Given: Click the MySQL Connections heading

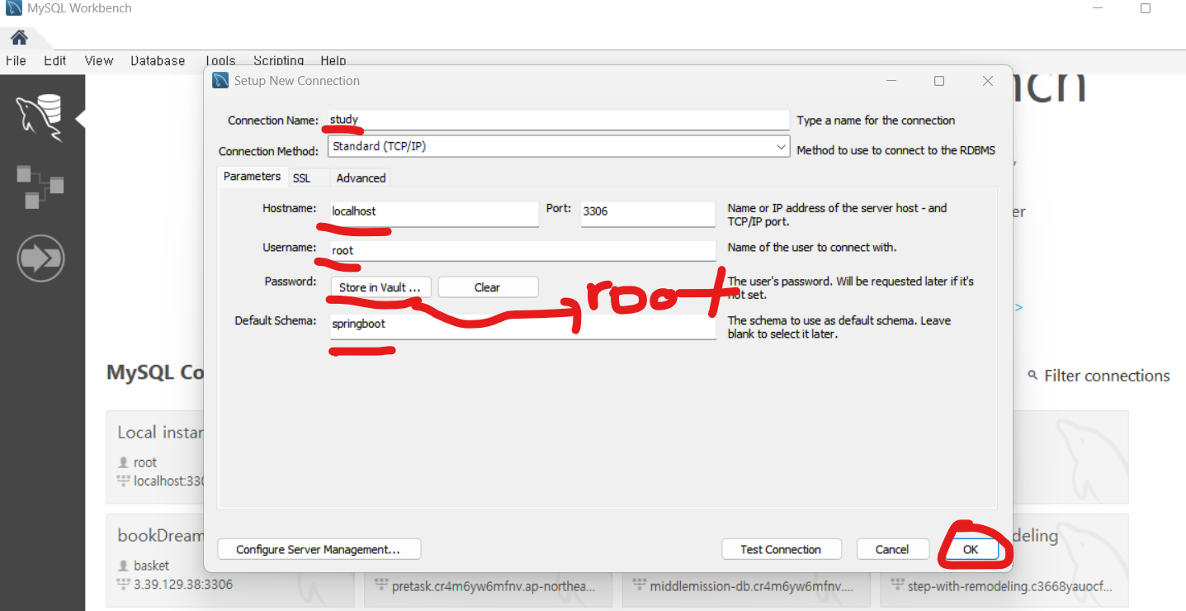Looking at the screenshot, I should coord(155,372).
